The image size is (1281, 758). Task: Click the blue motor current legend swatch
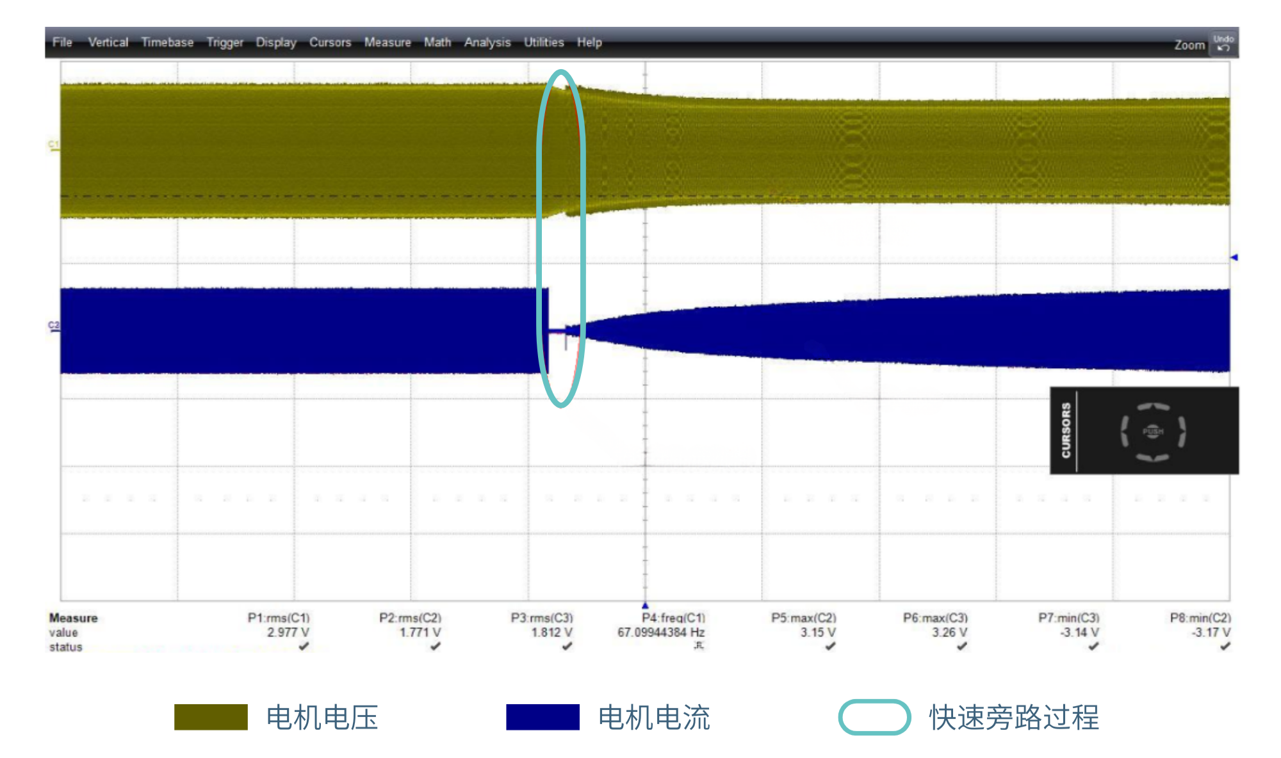pyautogui.click(x=543, y=717)
